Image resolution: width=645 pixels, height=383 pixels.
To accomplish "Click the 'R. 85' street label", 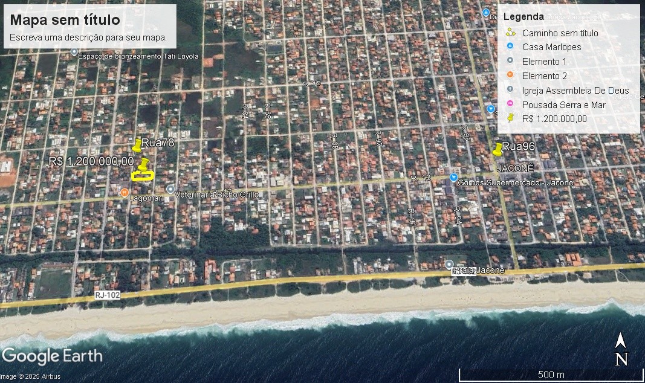I will click(x=267, y=111).
